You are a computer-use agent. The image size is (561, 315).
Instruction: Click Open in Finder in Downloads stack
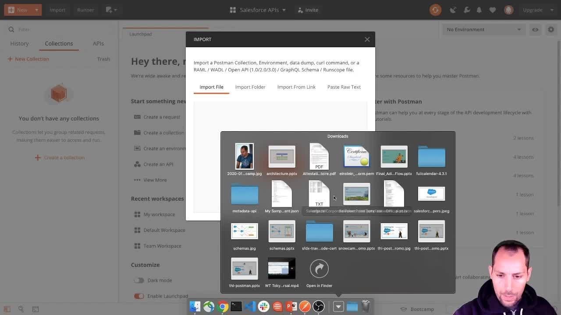click(x=319, y=274)
